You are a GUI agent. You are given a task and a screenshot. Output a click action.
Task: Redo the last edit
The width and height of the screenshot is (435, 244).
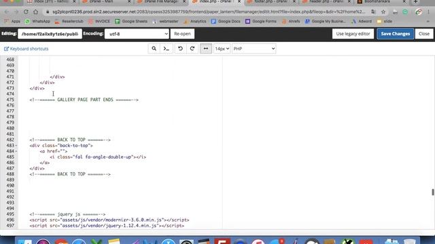192,49
